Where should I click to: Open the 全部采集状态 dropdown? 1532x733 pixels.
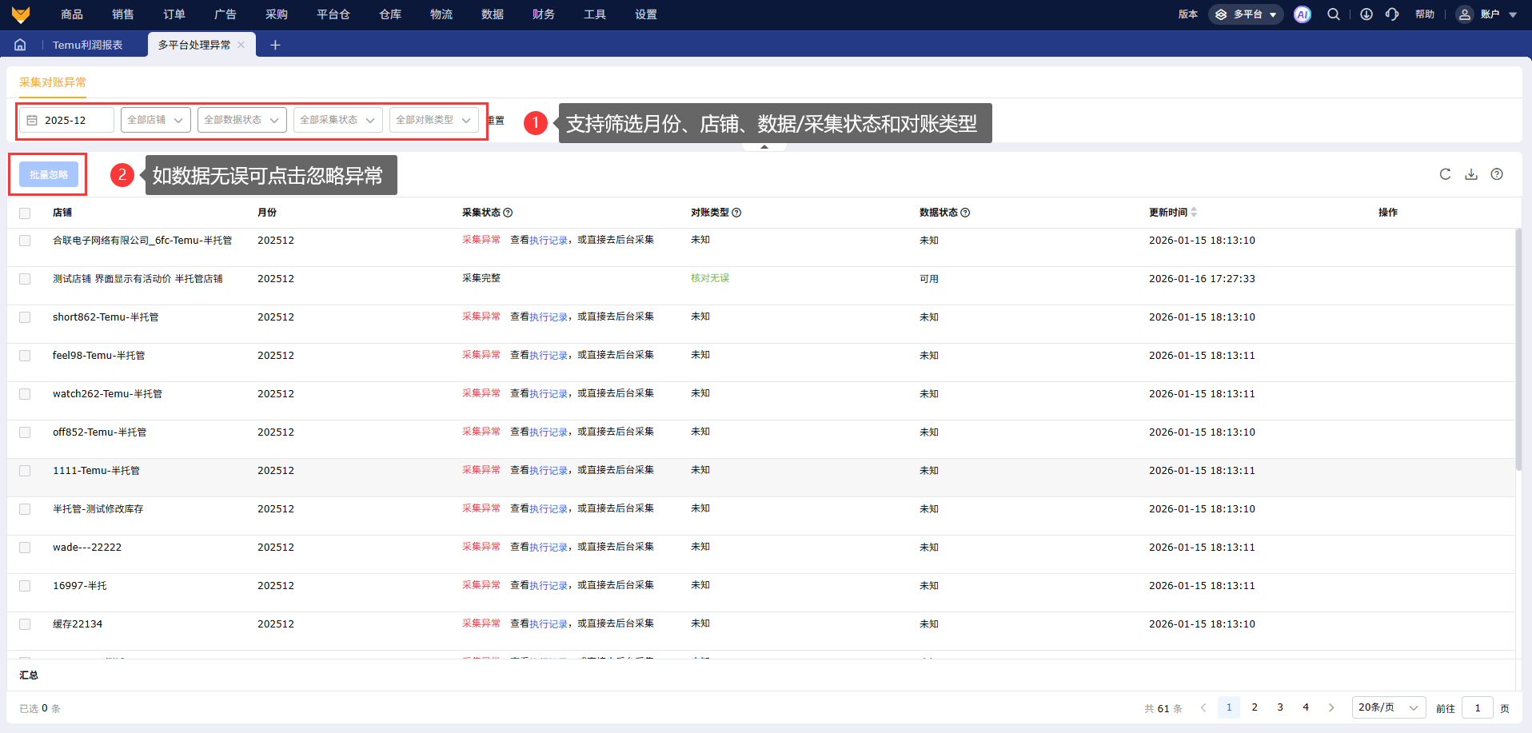[x=337, y=120]
